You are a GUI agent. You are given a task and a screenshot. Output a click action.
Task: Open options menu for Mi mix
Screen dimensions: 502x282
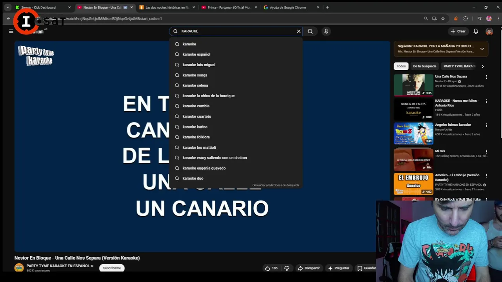486,152
